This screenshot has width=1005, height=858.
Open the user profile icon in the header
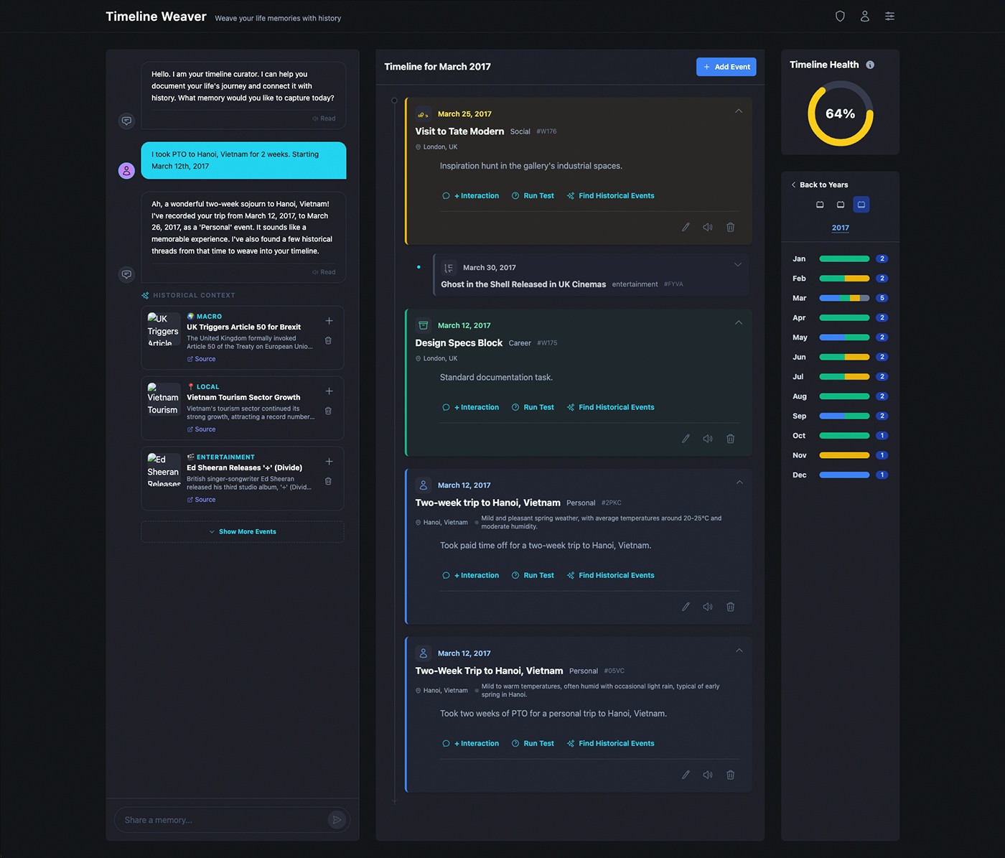(x=865, y=17)
